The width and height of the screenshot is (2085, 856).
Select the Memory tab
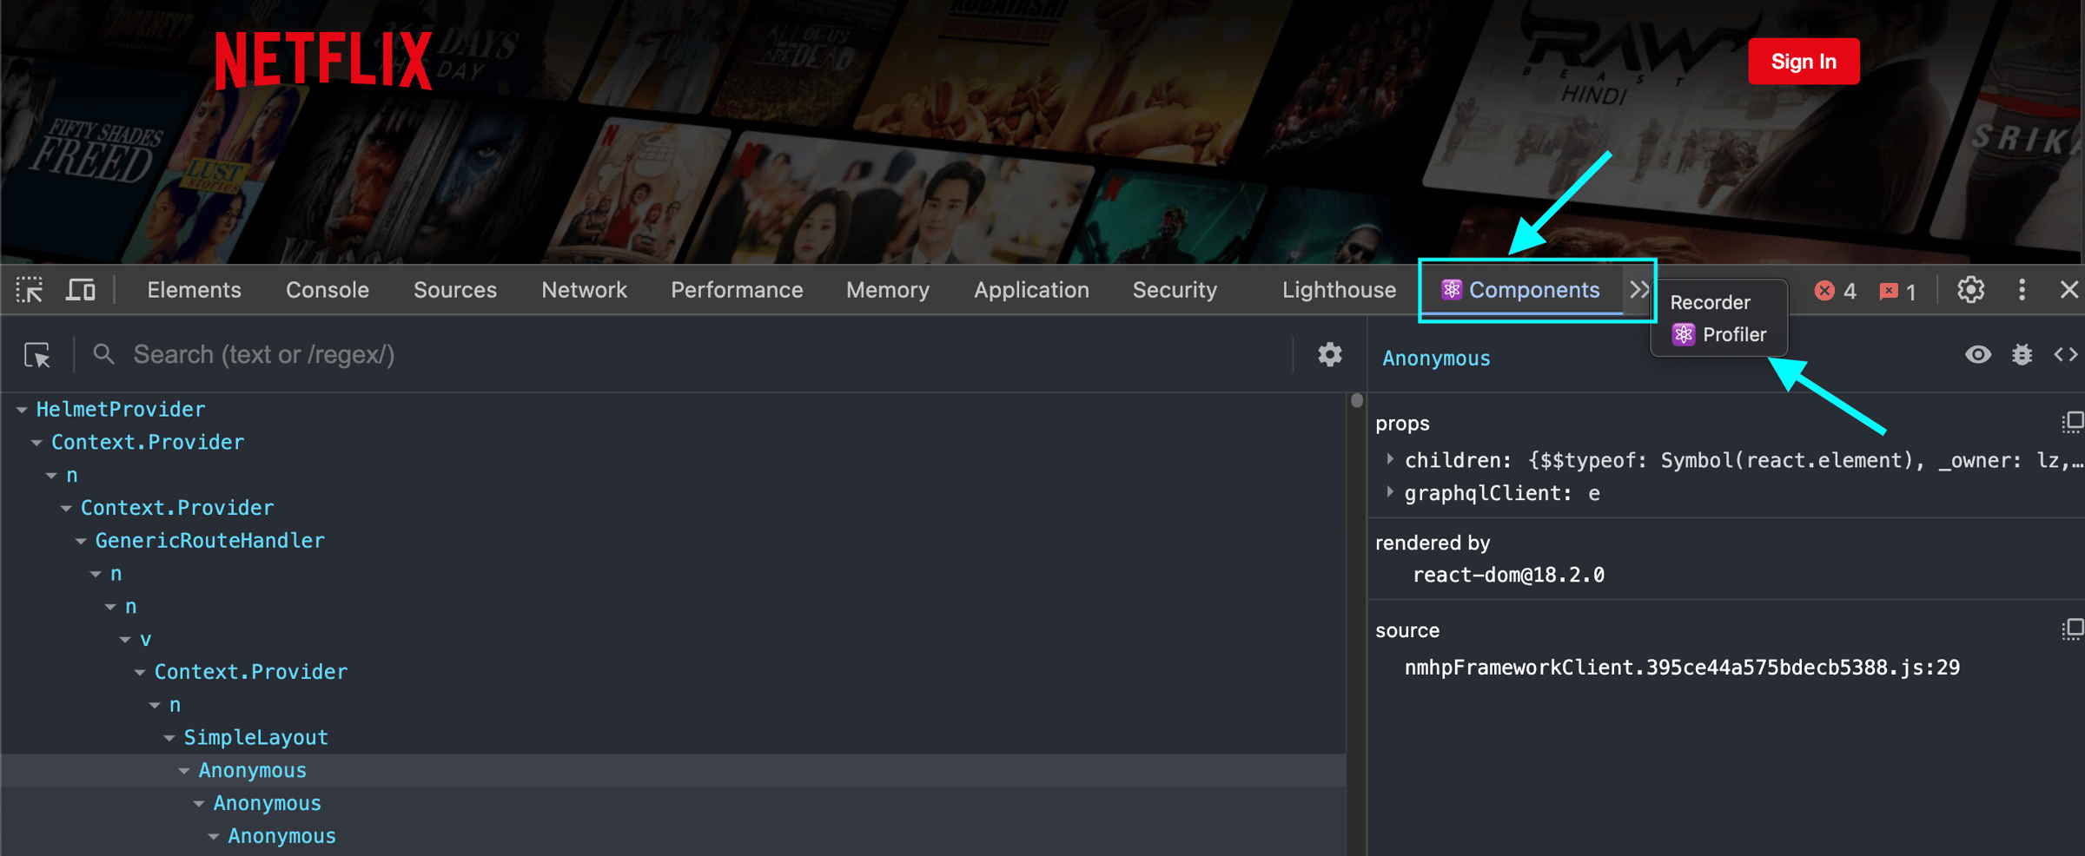click(888, 290)
